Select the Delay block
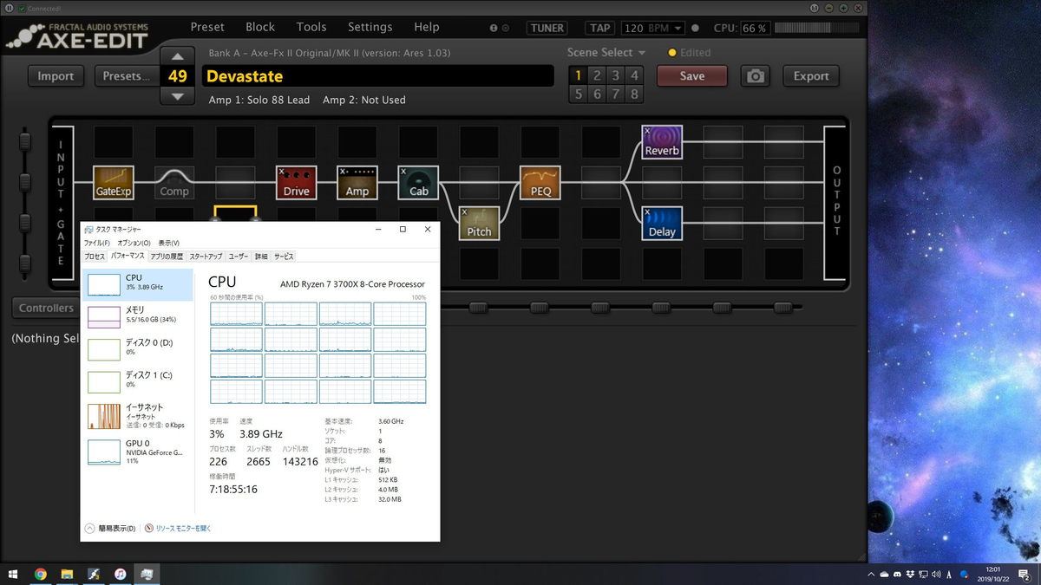This screenshot has width=1041, height=585. (662, 224)
